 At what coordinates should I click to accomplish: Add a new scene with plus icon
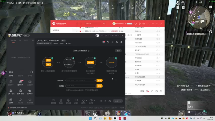33,41
